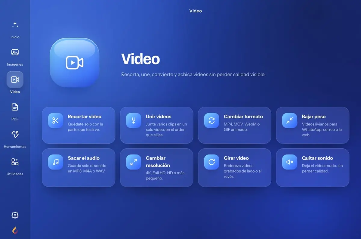
Task: Open the Inicio sparkle icon in the sidebar
Action: (15, 25)
